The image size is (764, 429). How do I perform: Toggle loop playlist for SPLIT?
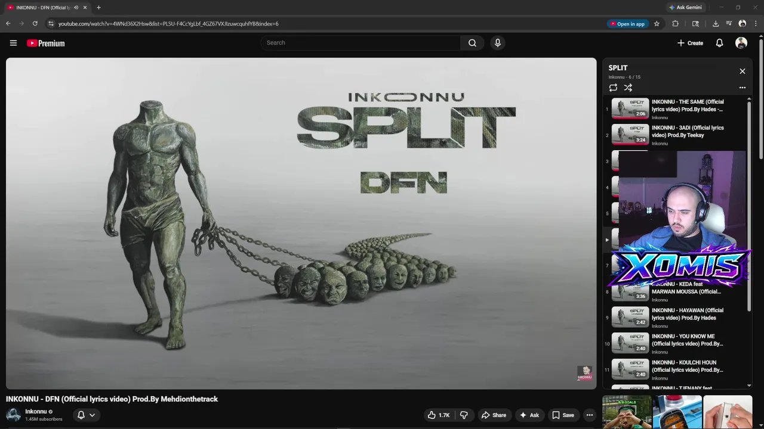(x=613, y=88)
